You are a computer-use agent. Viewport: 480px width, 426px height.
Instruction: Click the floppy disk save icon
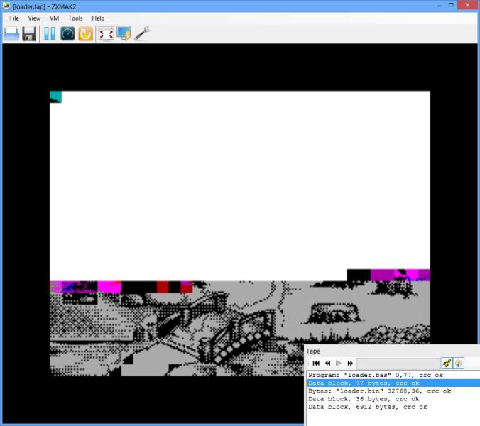pyautogui.click(x=29, y=33)
